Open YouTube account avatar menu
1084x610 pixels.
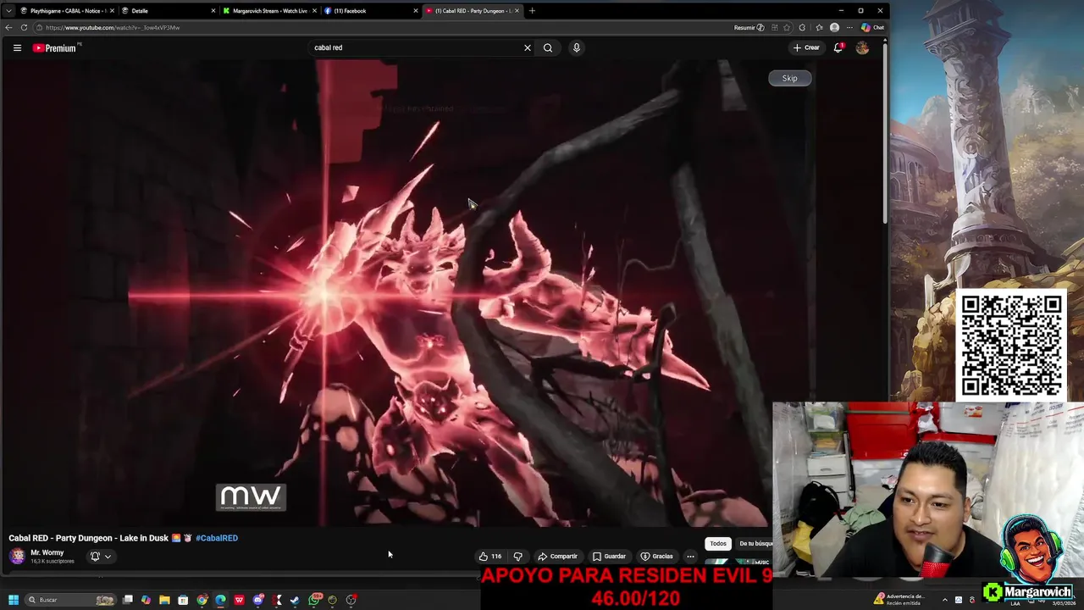[x=862, y=47]
